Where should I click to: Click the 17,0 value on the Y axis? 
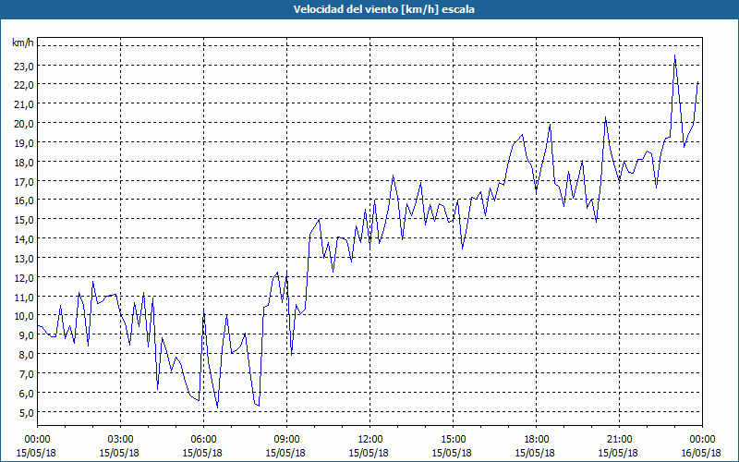tap(24, 182)
